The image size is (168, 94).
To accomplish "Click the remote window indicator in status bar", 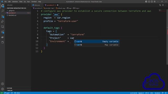I will pyautogui.click(x=2, y=93).
